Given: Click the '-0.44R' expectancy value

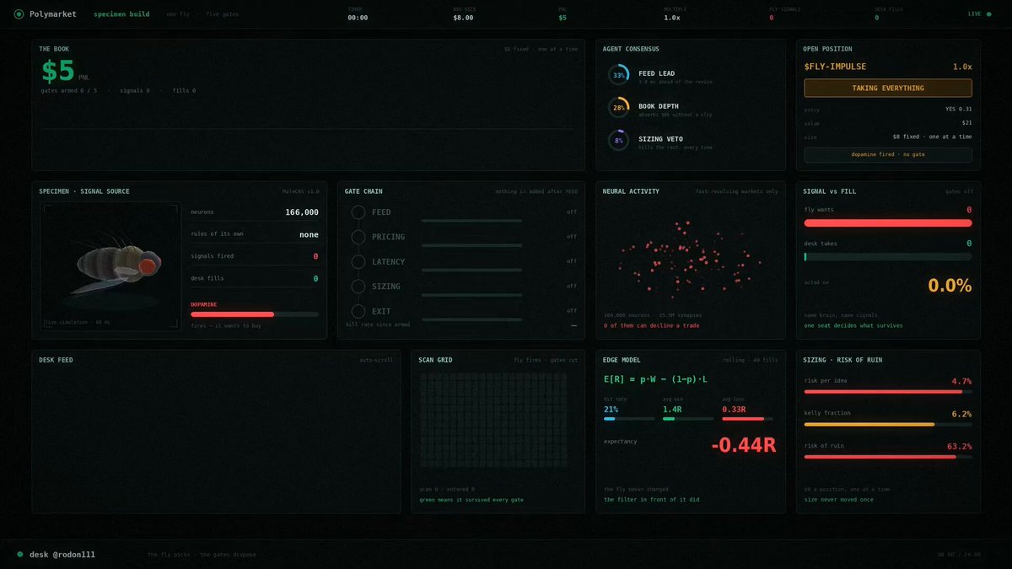Looking at the screenshot, I should click(742, 445).
